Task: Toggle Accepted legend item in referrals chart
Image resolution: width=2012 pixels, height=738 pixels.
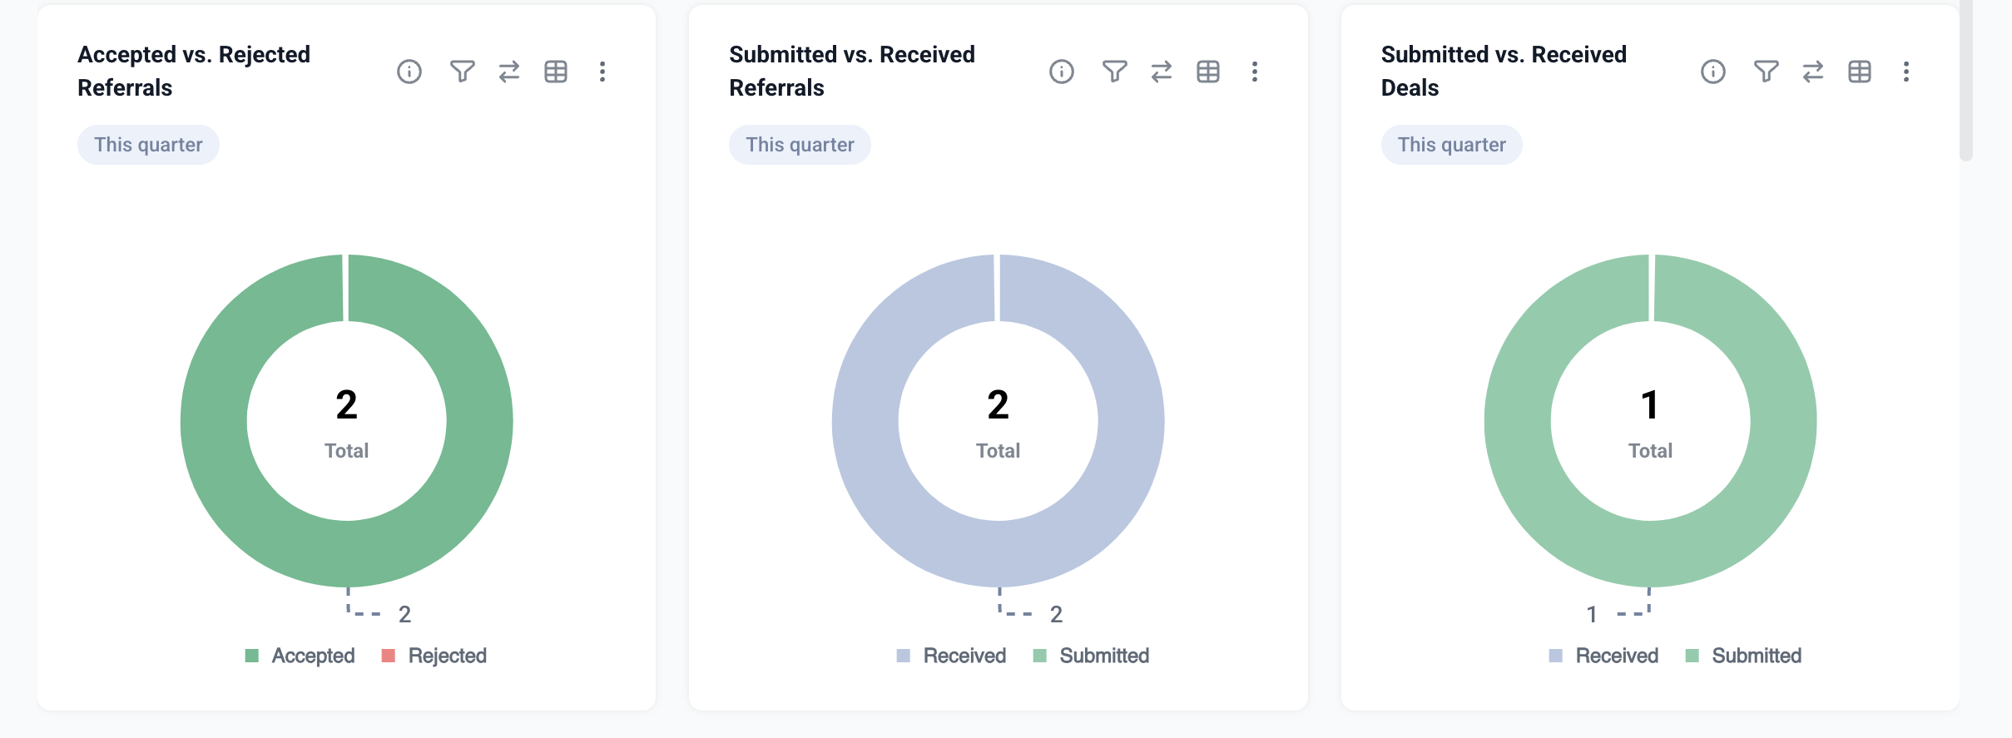Action: [x=300, y=656]
